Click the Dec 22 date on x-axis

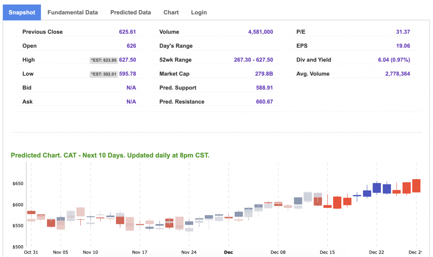pyautogui.click(x=376, y=252)
